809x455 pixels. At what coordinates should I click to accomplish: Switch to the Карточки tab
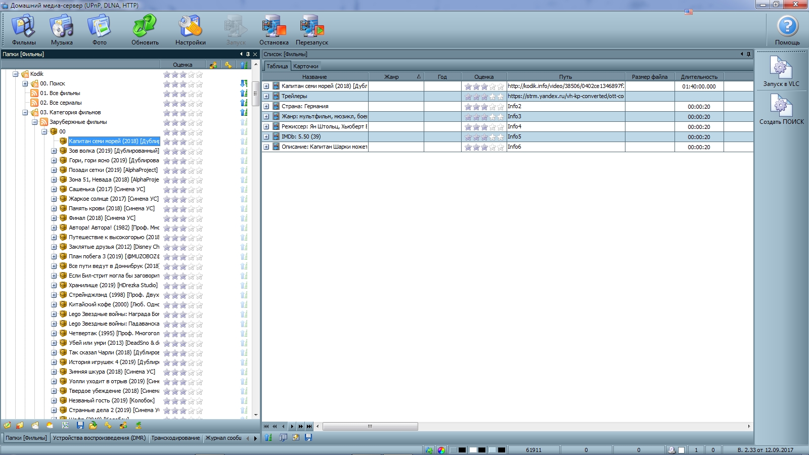pyautogui.click(x=305, y=66)
